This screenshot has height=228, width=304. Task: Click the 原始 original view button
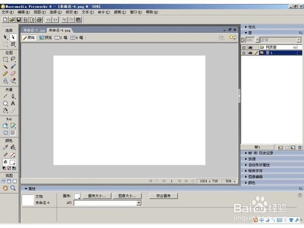coord(29,38)
